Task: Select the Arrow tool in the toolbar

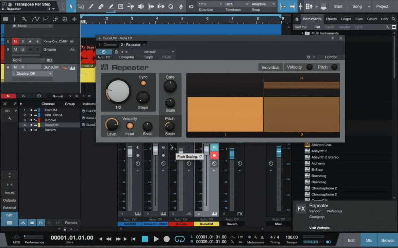Action: tap(71, 6)
